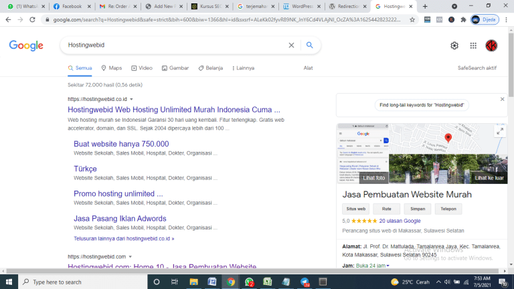Open Telegram from taskbar
514x289 pixels.
tap(305, 282)
